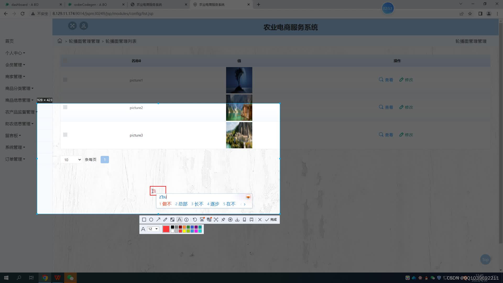
Task: Expand the 订单管理 sidebar menu
Action: click(x=15, y=159)
